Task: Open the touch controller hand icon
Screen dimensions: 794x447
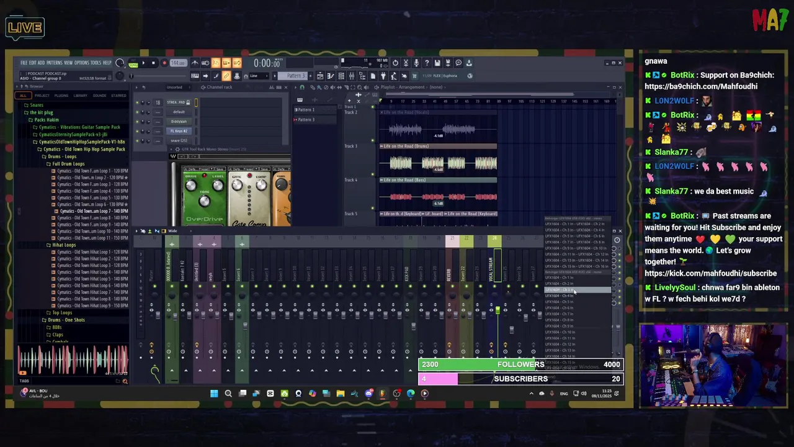Action: [x=404, y=76]
